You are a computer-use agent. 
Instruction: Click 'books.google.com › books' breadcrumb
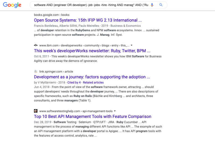pyautogui.click(x=52, y=15)
